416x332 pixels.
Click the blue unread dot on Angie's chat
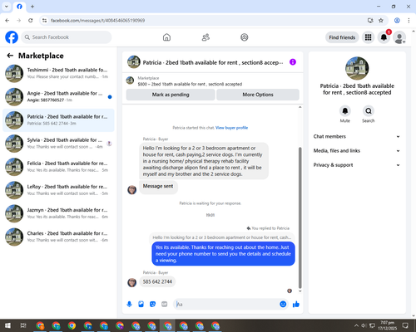(x=110, y=97)
